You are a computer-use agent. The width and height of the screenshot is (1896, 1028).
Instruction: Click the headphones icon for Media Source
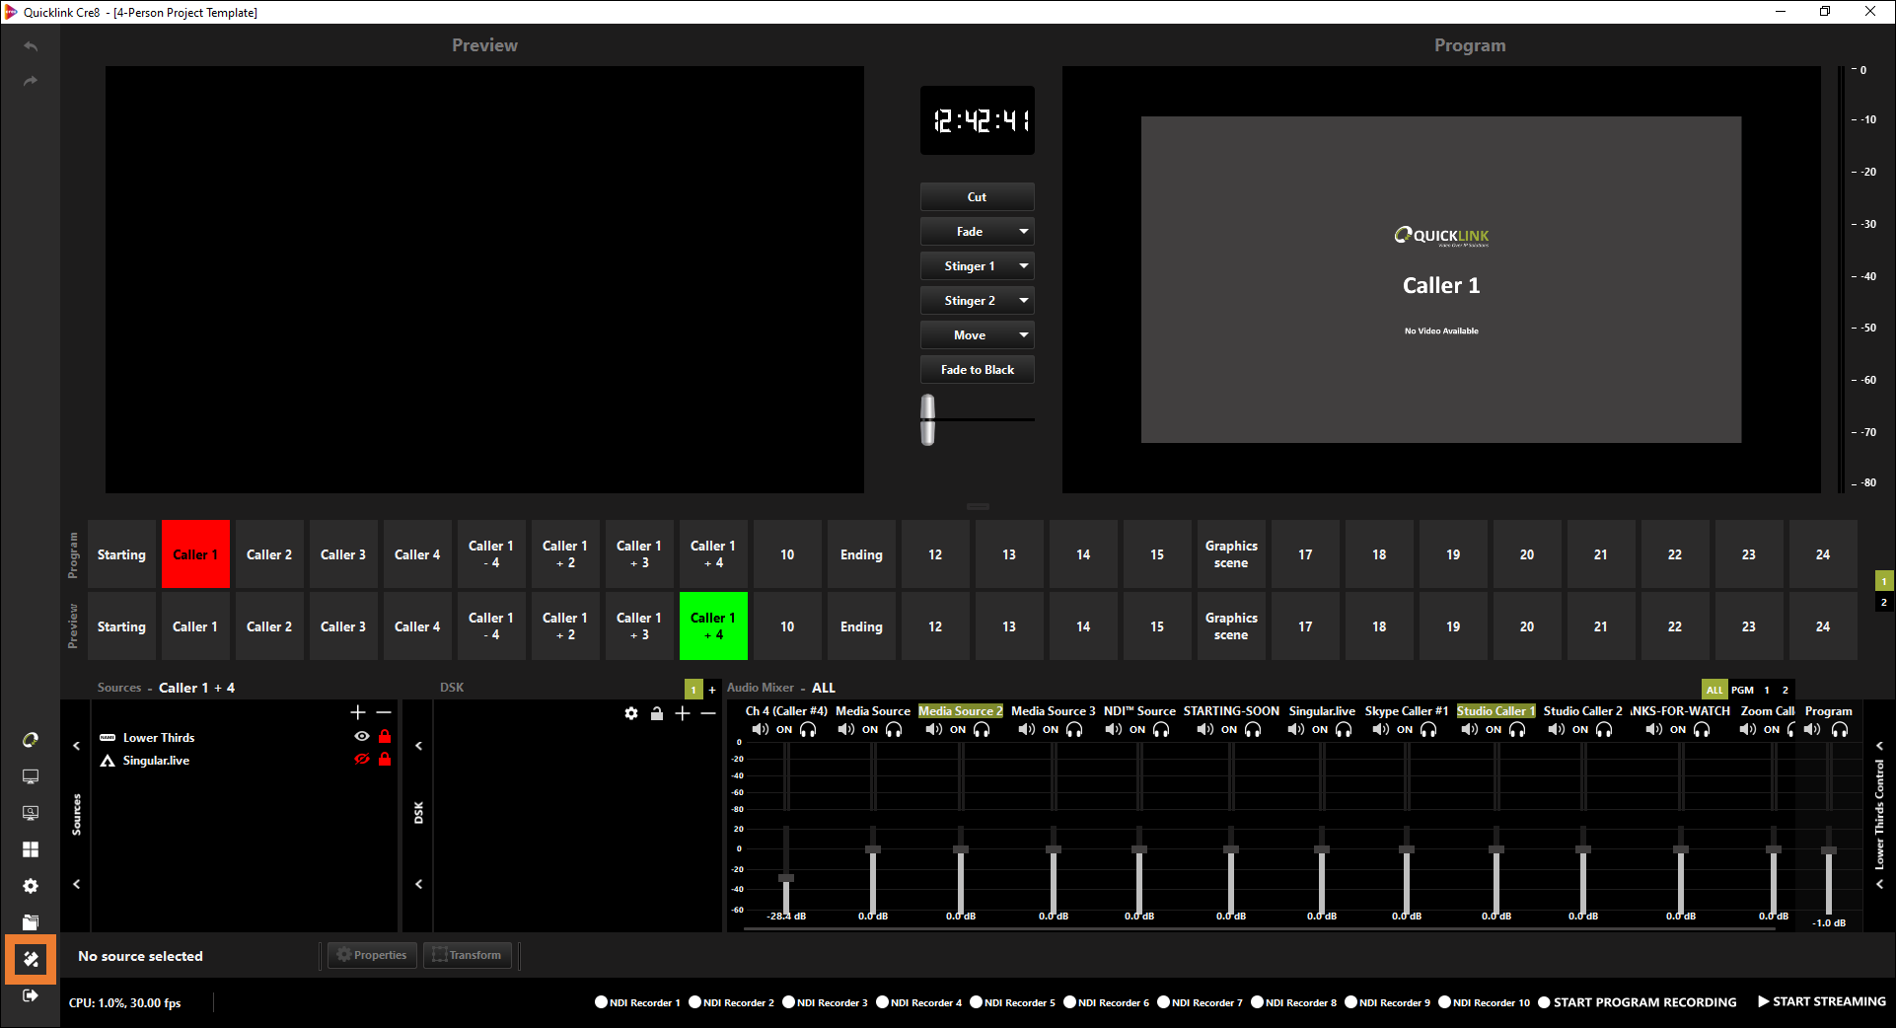click(x=894, y=730)
